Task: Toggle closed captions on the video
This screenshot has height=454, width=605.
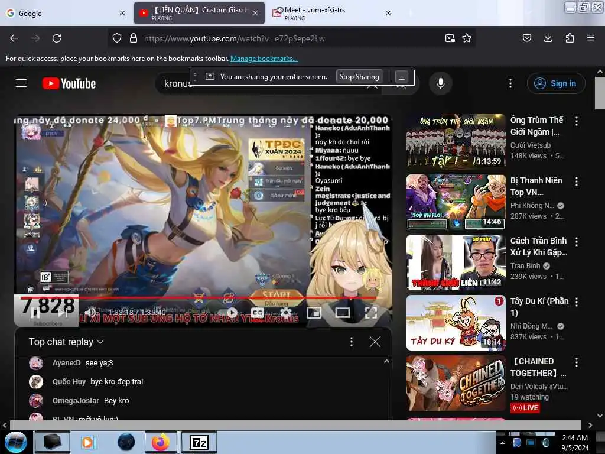Action: click(258, 313)
